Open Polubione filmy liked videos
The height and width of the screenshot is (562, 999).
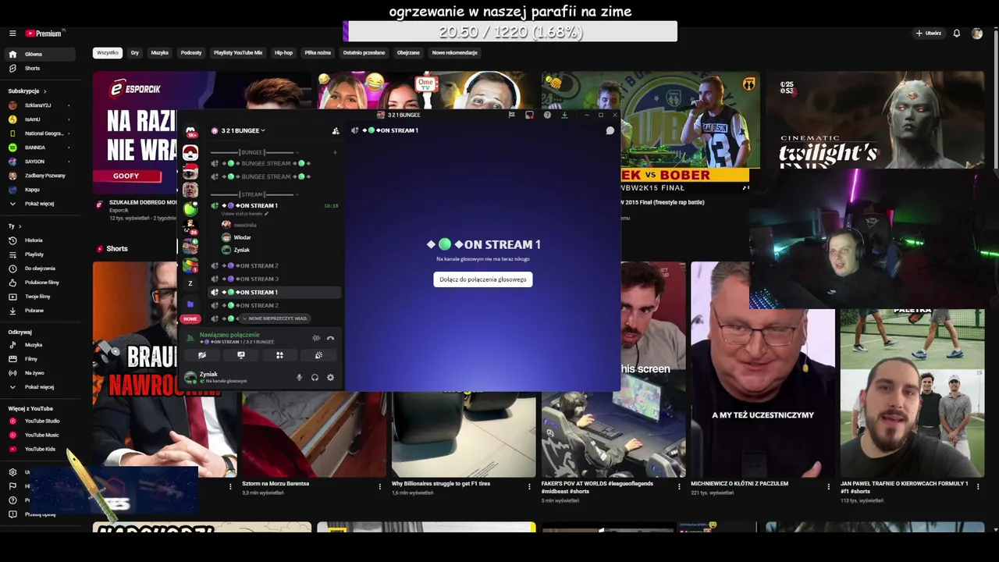click(x=41, y=283)
